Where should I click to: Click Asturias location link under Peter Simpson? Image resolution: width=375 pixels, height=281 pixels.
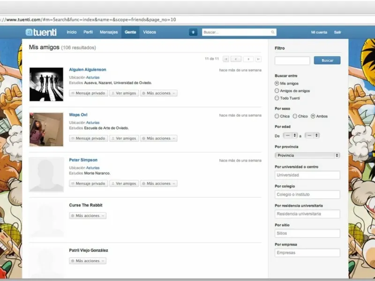pyautogui.click(x=93, y=168)
